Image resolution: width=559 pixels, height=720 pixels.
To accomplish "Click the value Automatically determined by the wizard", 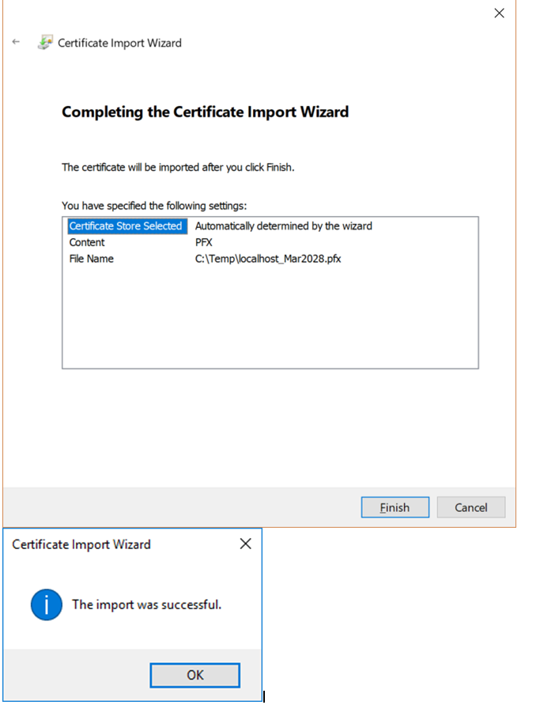I will pos(284,226).
